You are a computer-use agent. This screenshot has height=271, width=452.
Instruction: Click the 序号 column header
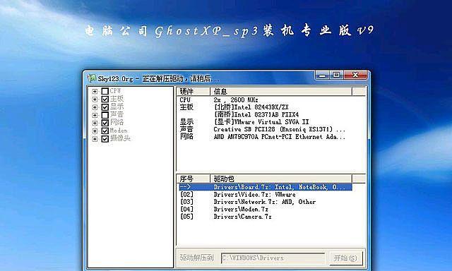tap(193, 179)
